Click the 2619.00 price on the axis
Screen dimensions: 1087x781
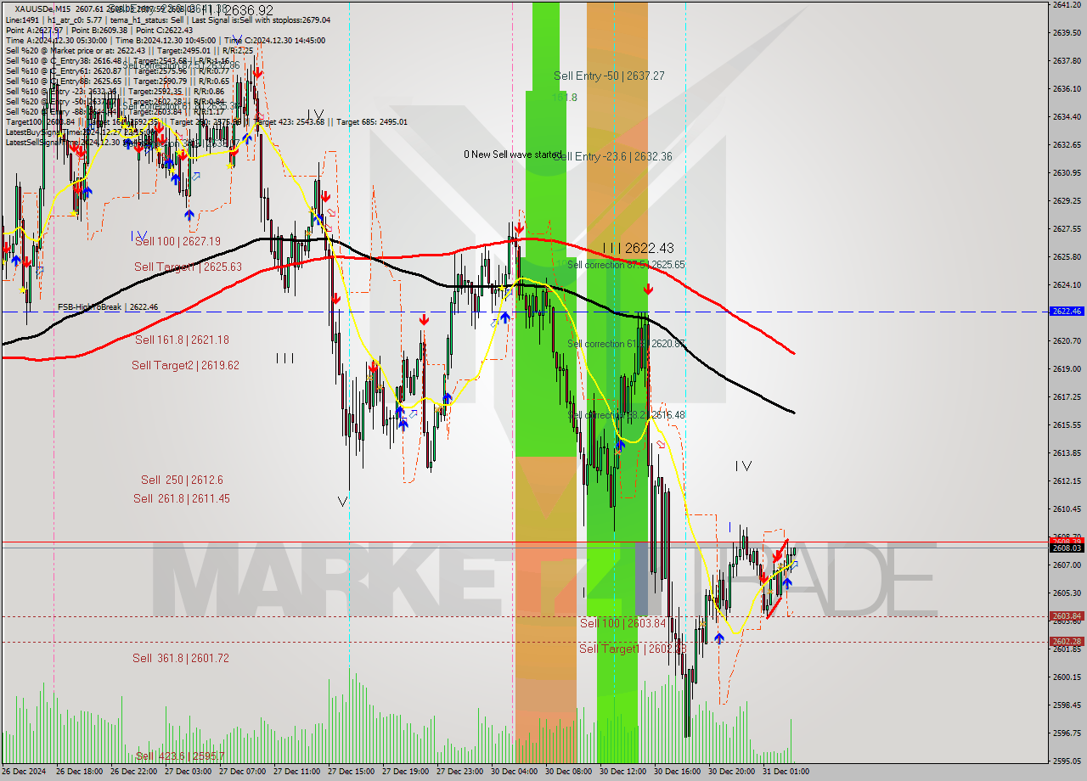pos(1066,368)
